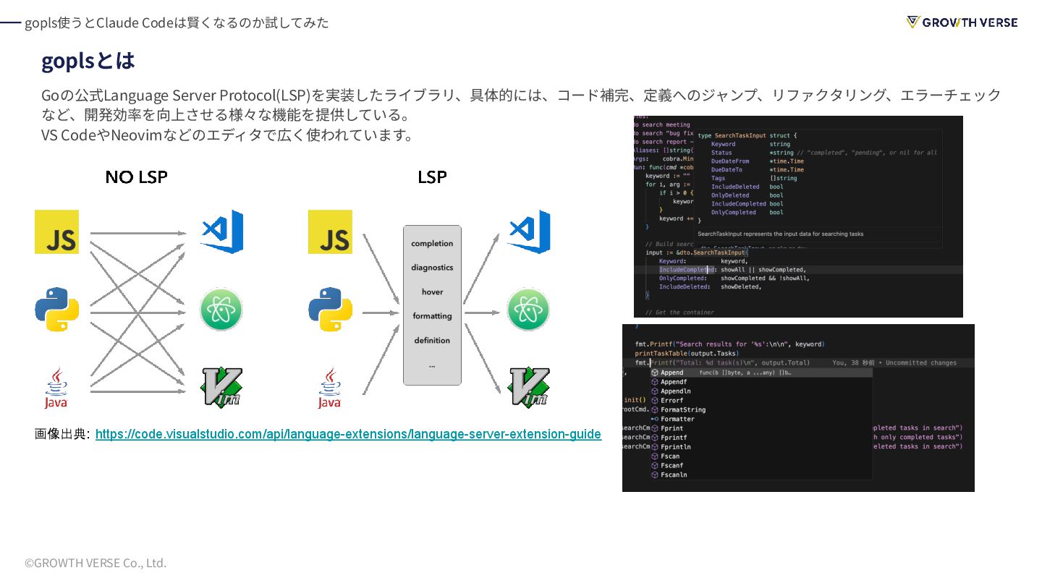The height and width of the screenshot is (586, 1042).
Task: Click the autocomplete code screenshot
Action: [x=798, y=408]
